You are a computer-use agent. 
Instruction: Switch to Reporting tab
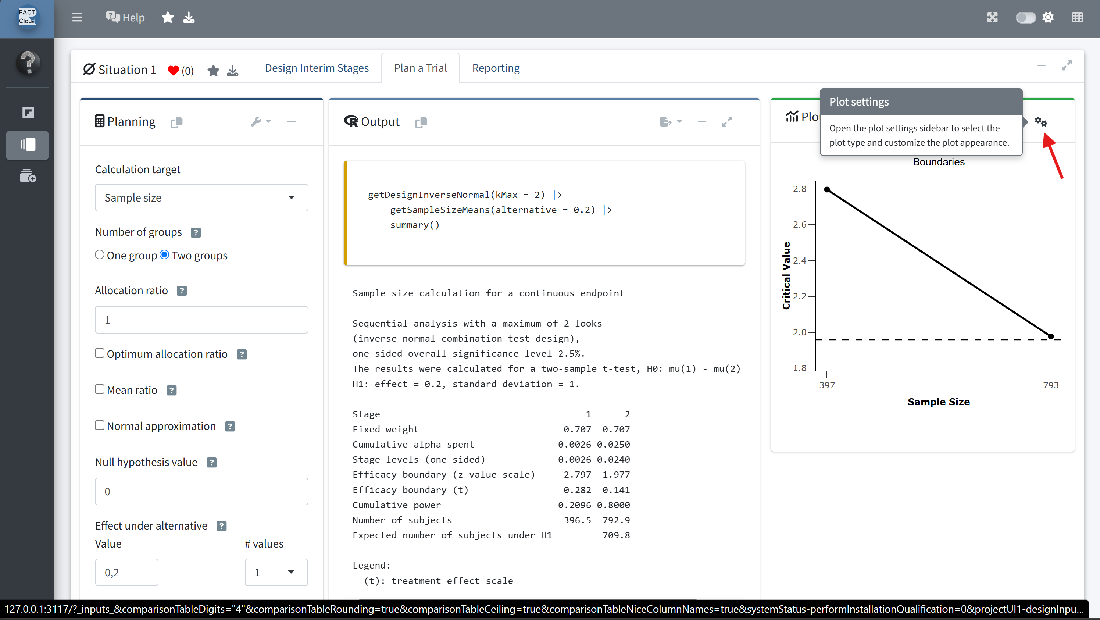(x=496, y=68)
